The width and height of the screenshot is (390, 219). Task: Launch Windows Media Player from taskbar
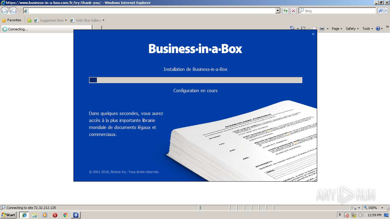point(45,215)
